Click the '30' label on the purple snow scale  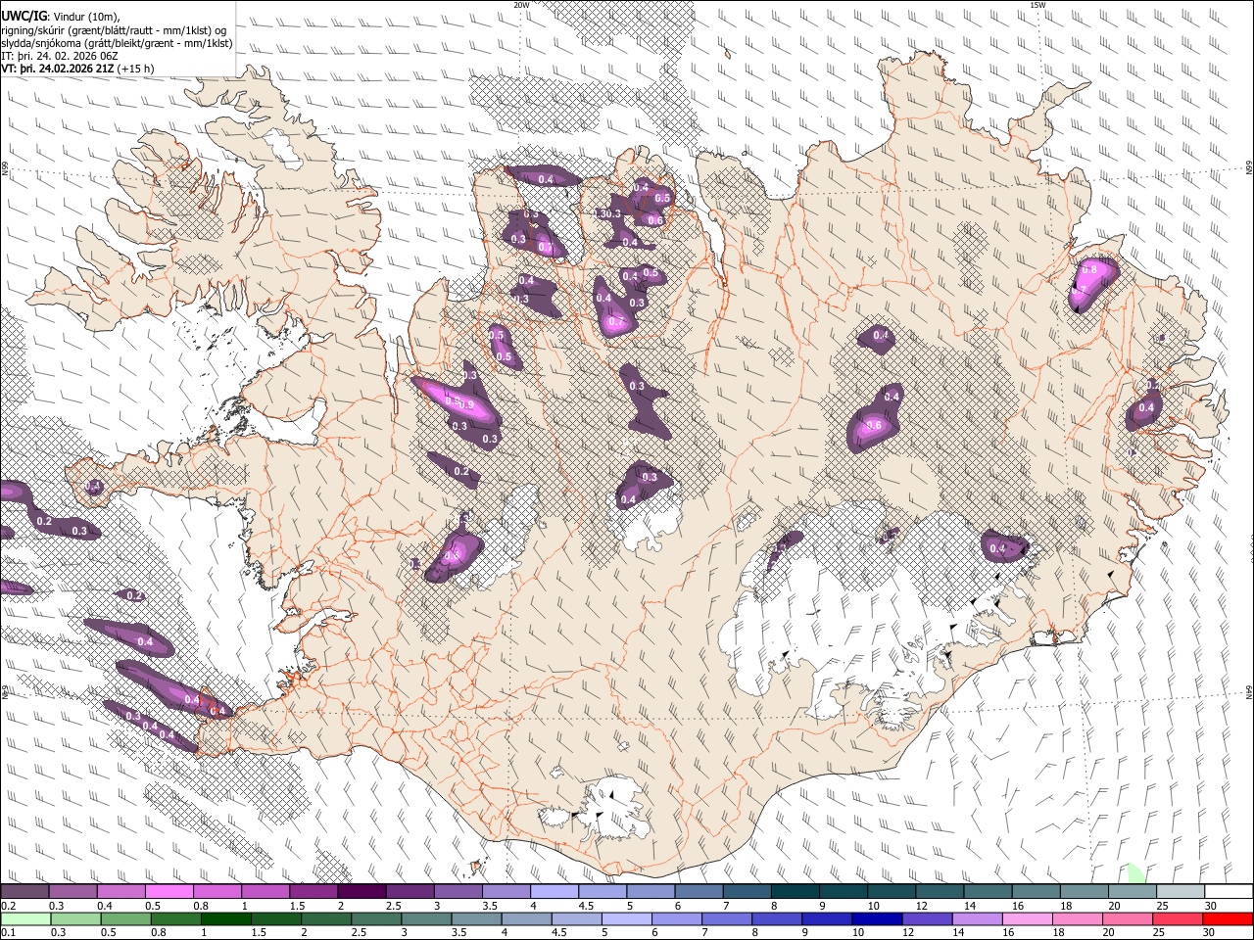pyautogui.click(x=1211, y=906)
